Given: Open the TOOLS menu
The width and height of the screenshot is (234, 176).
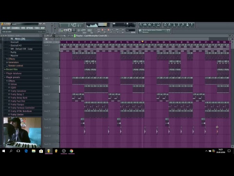Looking at the screenshot, I should pyautogui.click(x=37, y=28).
